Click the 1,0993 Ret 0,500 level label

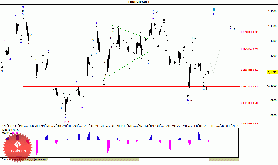249,87
